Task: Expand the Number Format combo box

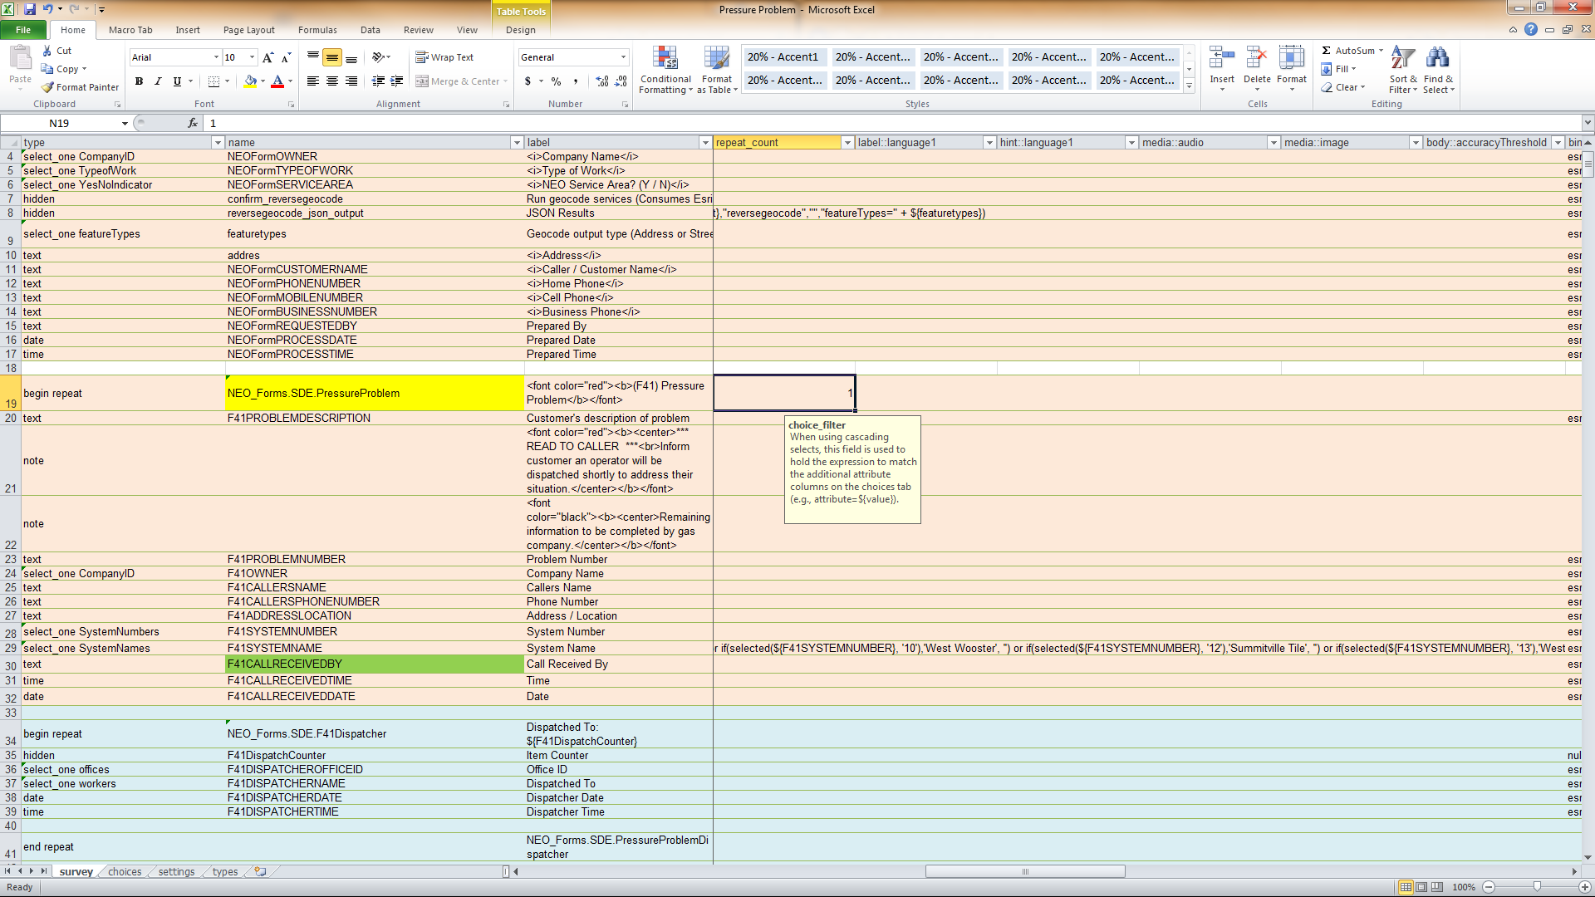Action: 623,57
